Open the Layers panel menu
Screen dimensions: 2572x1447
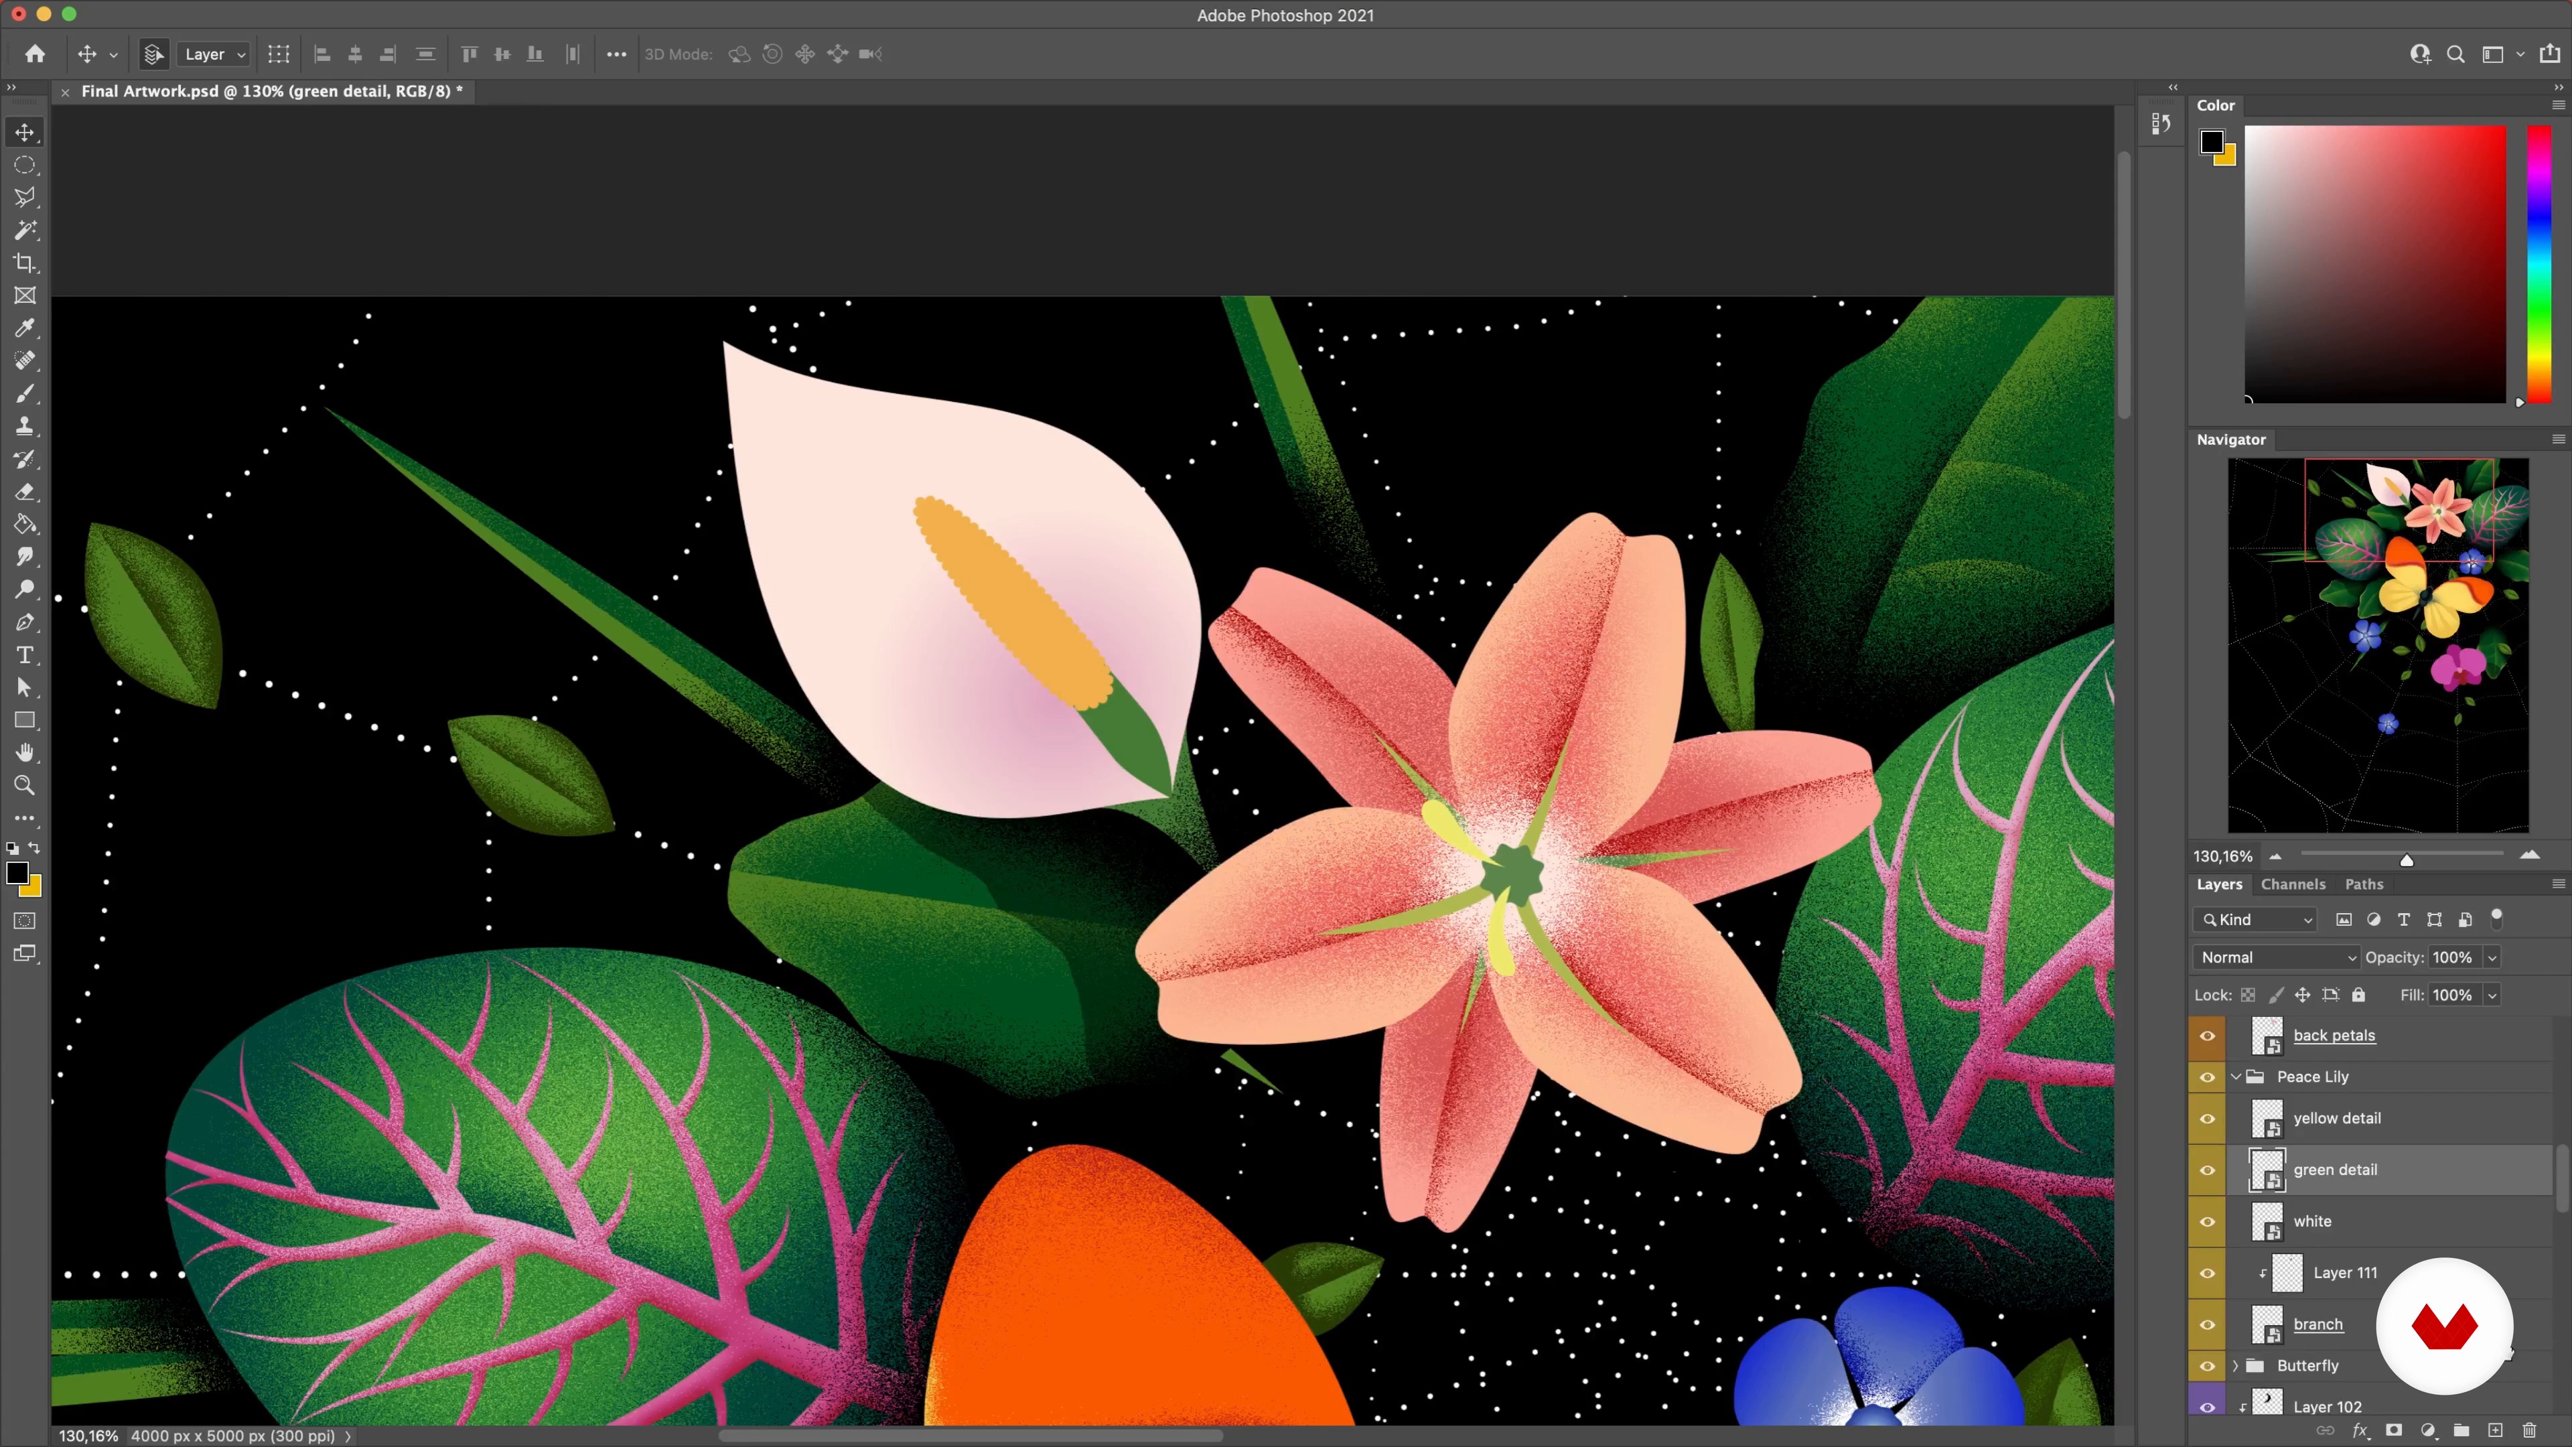click(2558, 884)
